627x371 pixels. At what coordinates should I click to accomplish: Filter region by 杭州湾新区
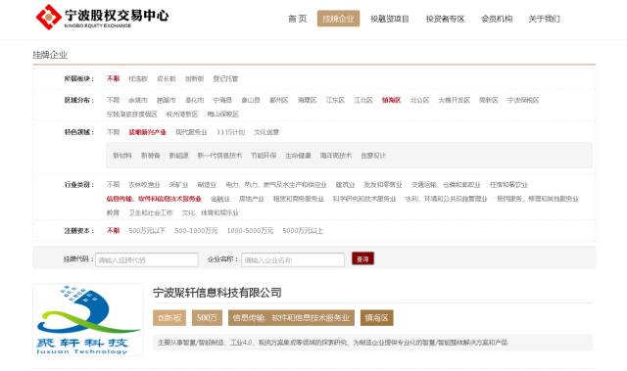[x=182, y=115]
